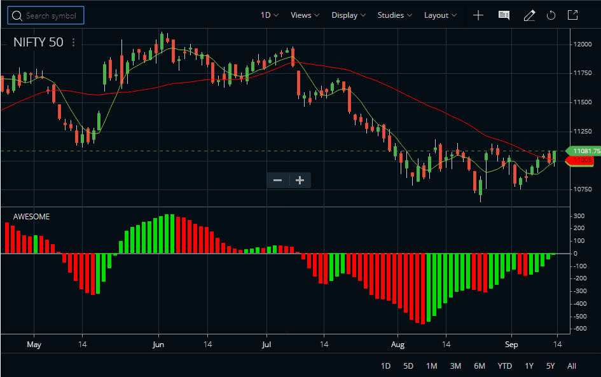Click the NIFTY 50 chart title

coord(38,42)
